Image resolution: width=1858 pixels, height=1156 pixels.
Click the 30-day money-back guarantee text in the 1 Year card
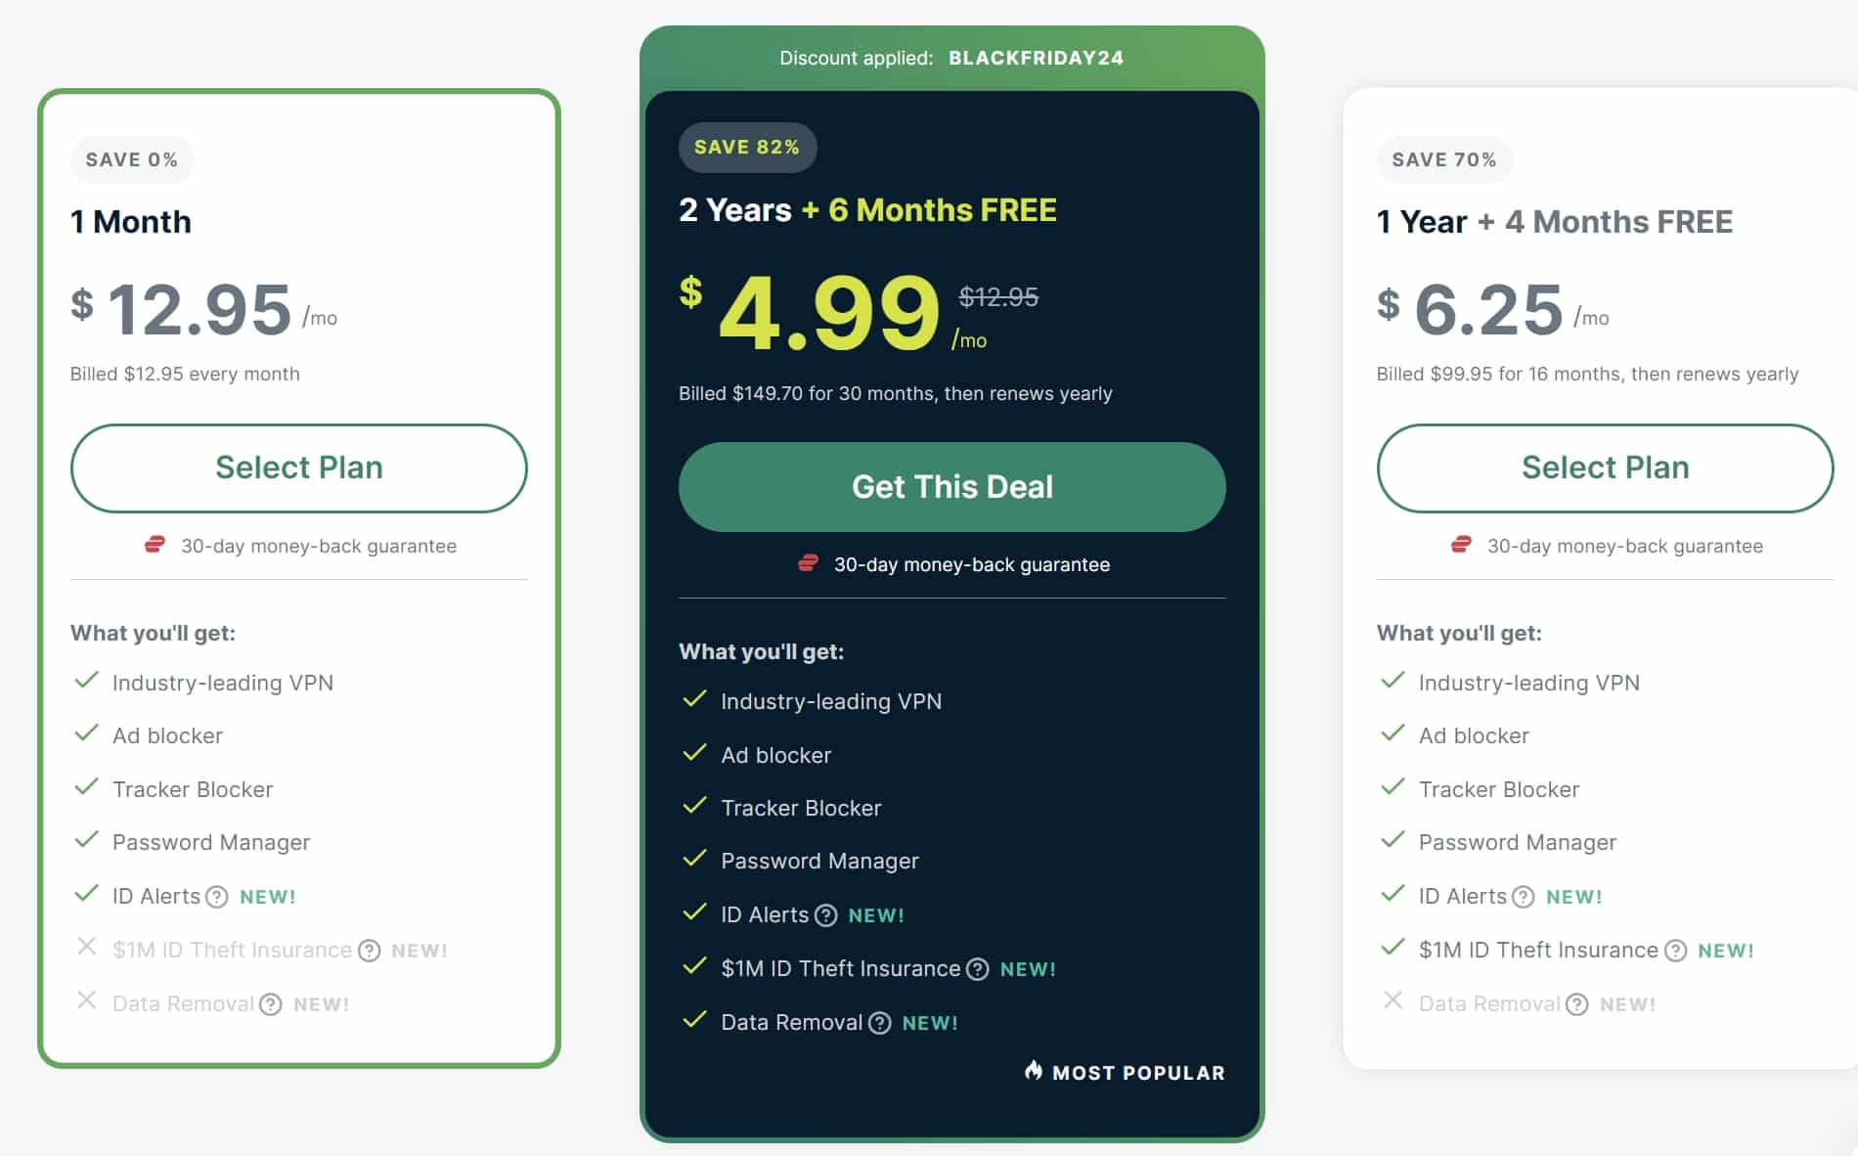[1625, 546]
